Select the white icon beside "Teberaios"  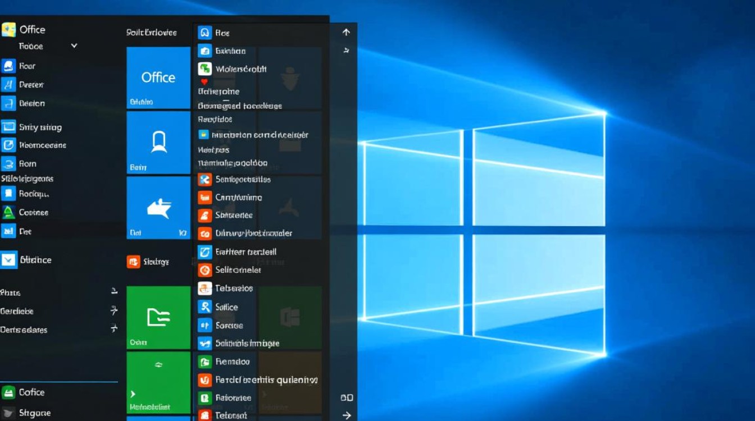tap(204, 289)
